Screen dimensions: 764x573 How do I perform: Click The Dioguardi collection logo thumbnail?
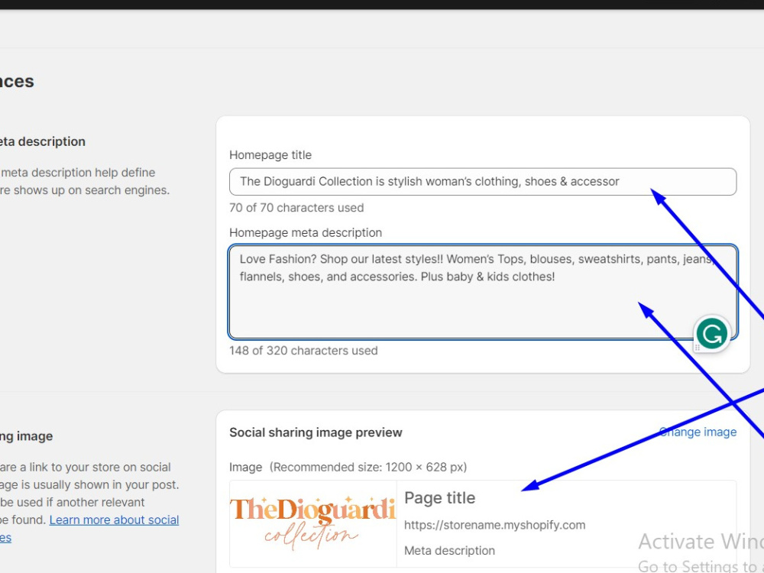[312, 524]
